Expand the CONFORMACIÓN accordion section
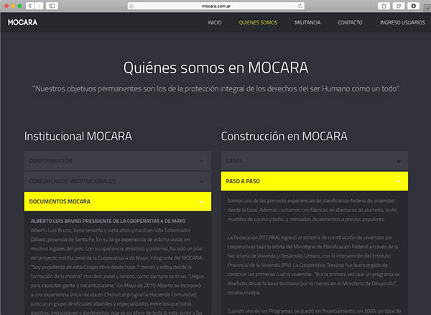This screenshot has height=315, width=431. pos(118,160)
